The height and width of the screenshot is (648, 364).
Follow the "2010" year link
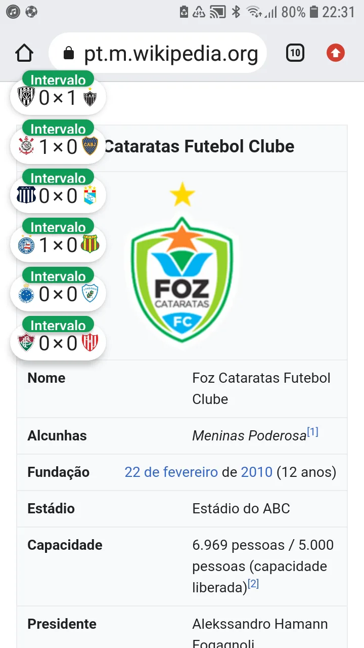pos(256,472)
